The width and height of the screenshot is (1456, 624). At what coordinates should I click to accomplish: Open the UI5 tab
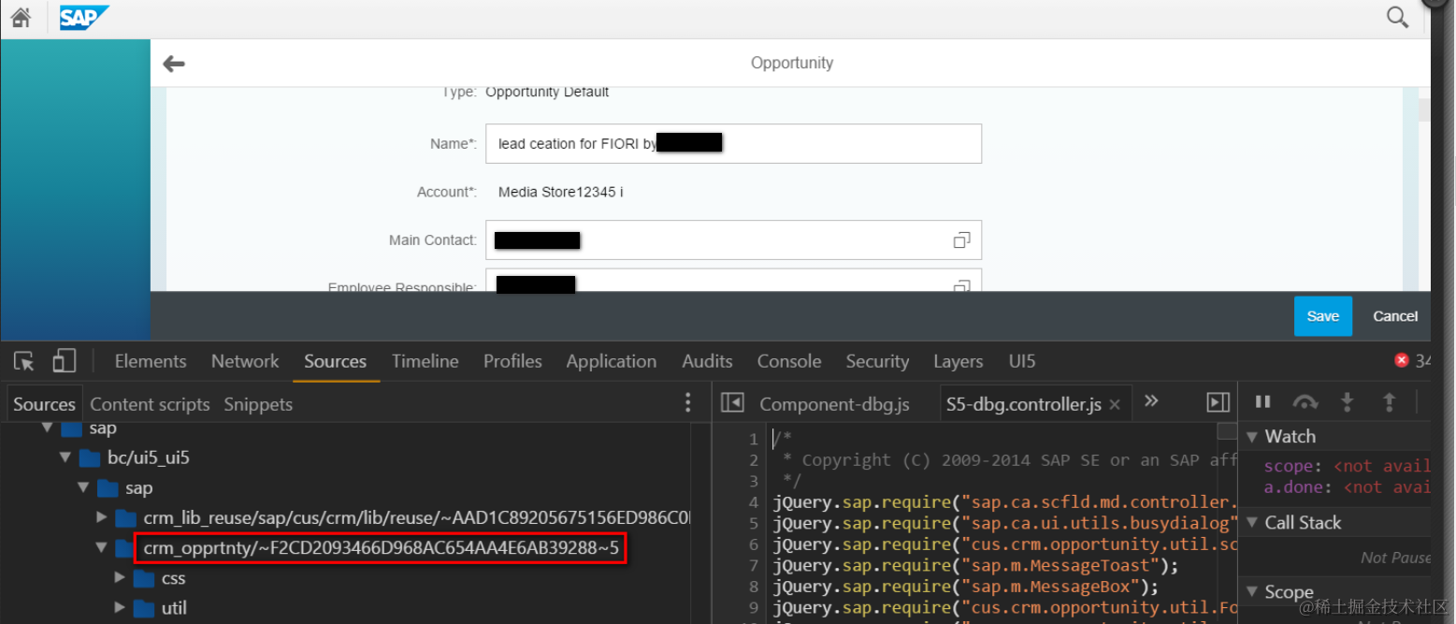click(x=1022, y=361)
